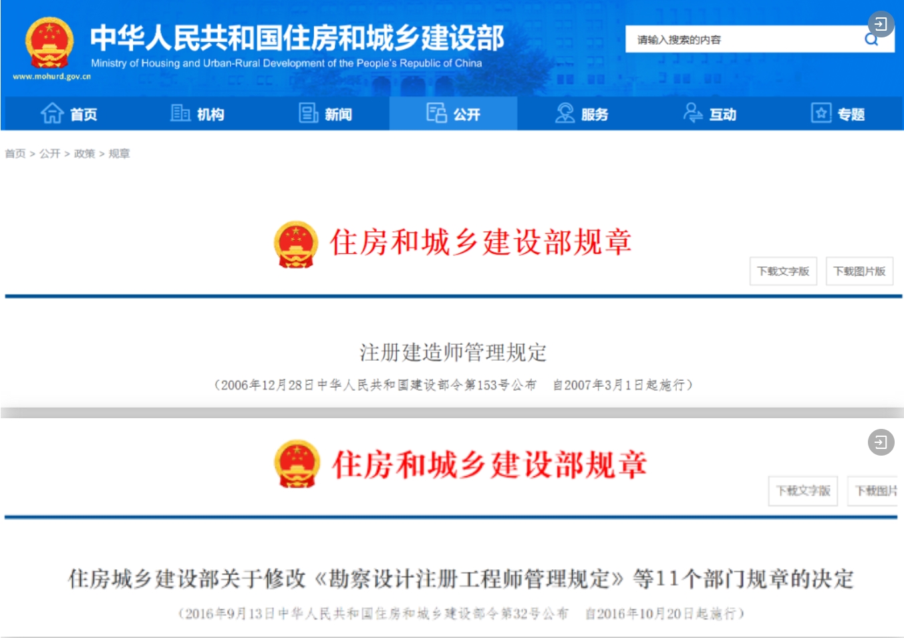The image size is (904, 638).
Task: Go to 政策 in the breadcrumb
Action: click(84, 154)
